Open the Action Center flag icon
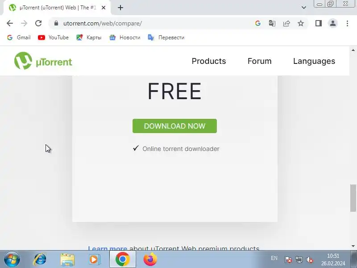The image size is (357, 268). [288, 260]
